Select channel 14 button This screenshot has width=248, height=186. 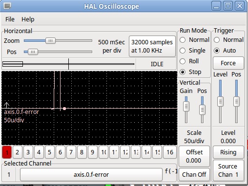(146, 152)
